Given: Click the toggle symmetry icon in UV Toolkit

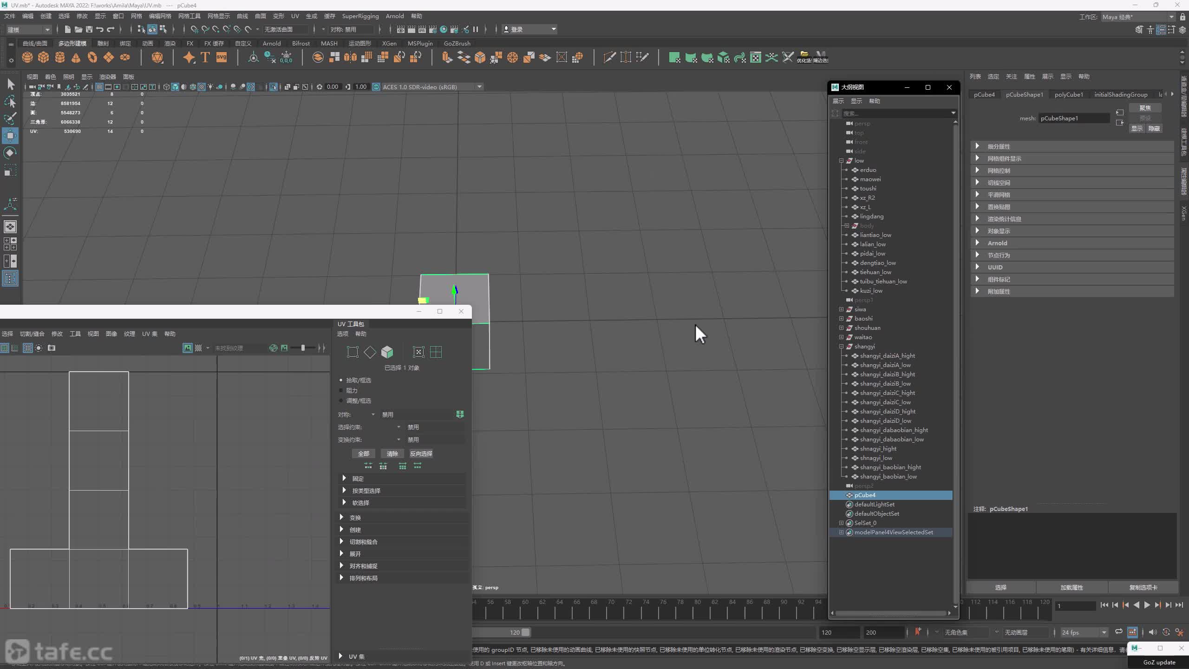Looking at the screenshot, I should [460, 414].
